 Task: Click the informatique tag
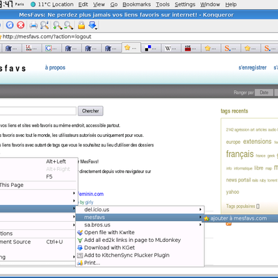[243, 168]
